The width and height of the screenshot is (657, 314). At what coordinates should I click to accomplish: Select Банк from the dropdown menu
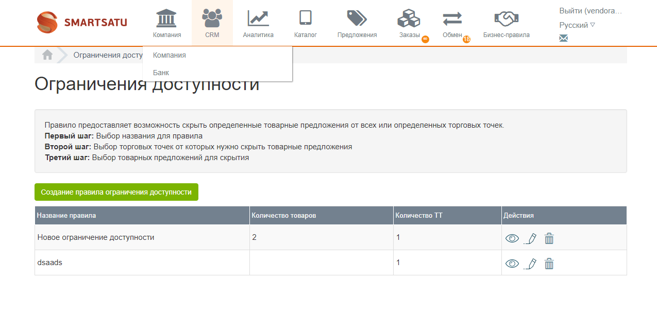[161, 73]
